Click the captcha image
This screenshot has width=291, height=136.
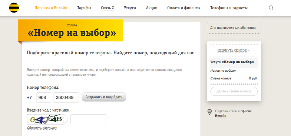(47, 119)
